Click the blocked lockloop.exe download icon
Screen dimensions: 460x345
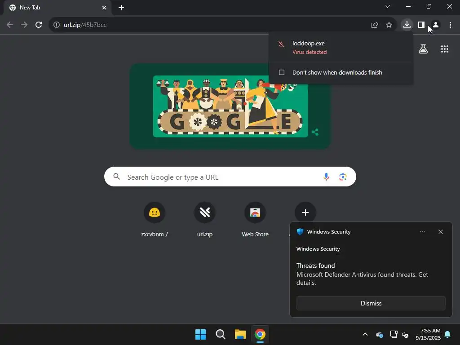(x=281, y=44)
